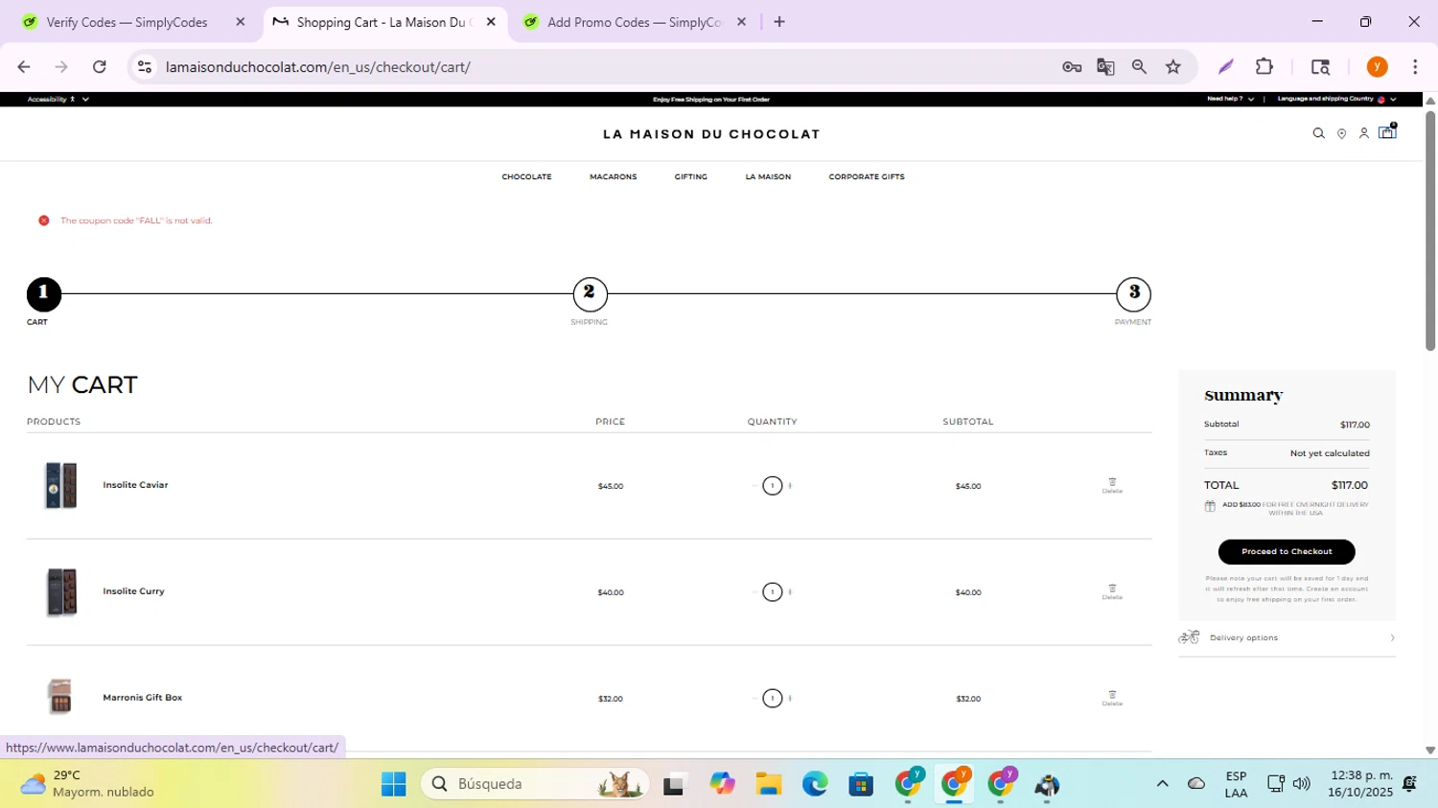The image size is (1438, 808).
Task: Open the store locator pin icon
Action: (1341, 134)
